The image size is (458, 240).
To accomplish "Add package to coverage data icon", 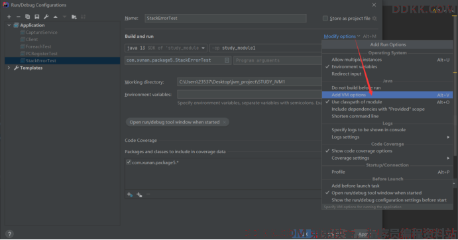I will pyautogui.click(x=139, y=194).
